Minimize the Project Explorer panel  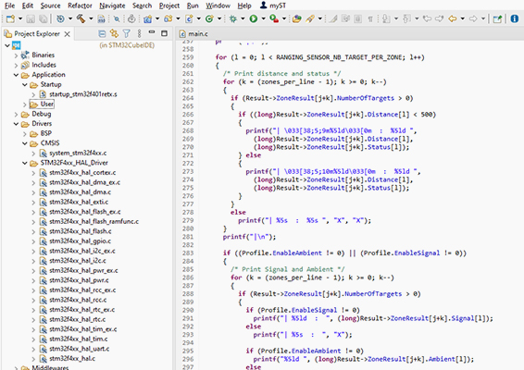[152, 32]
